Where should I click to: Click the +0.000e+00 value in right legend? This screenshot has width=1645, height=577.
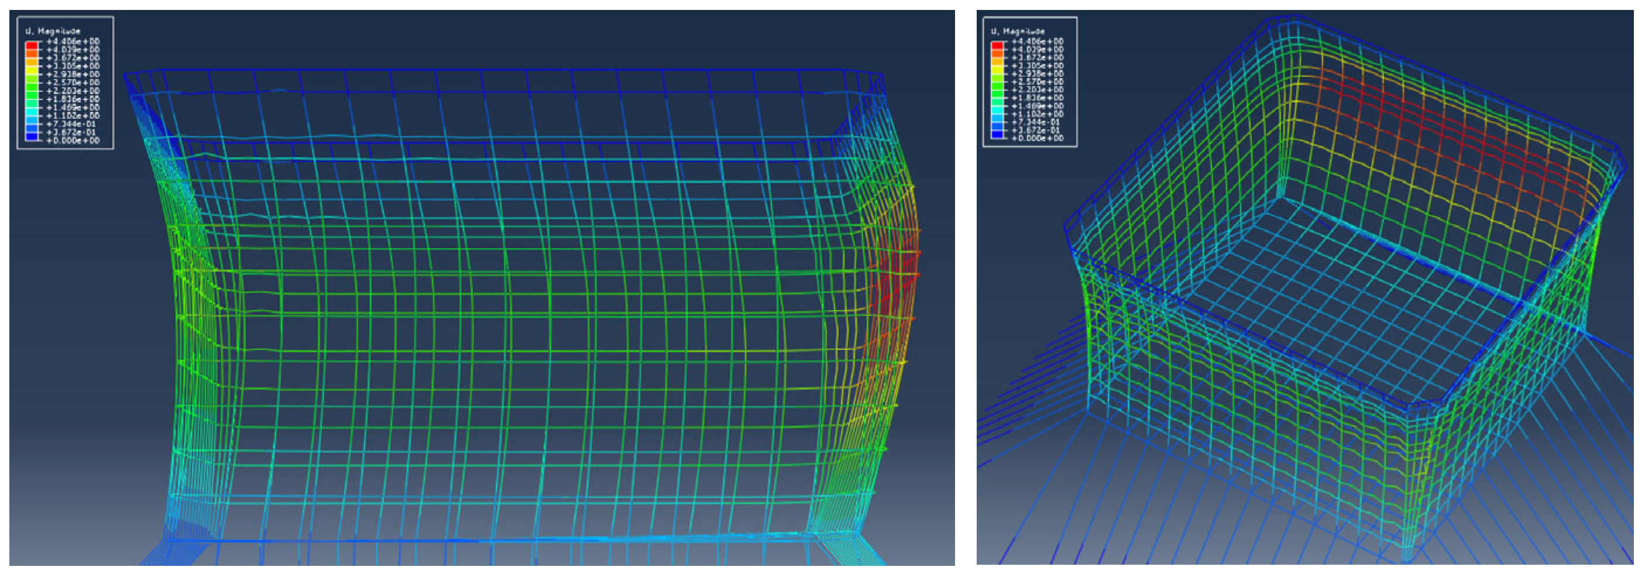pyautogui.click(x=1036, y=138)
